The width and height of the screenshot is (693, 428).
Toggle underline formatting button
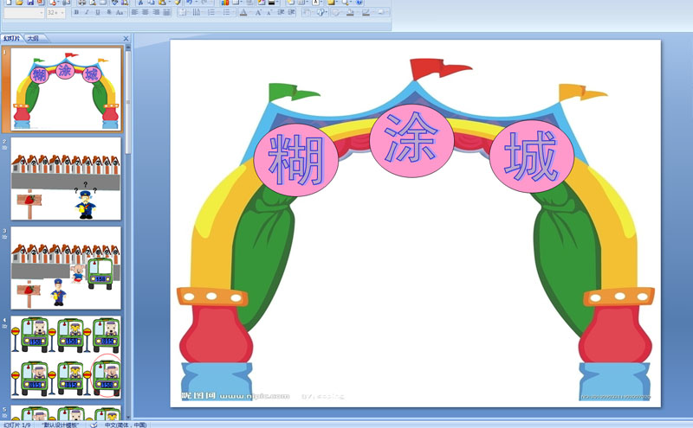(x=98, y=12)
